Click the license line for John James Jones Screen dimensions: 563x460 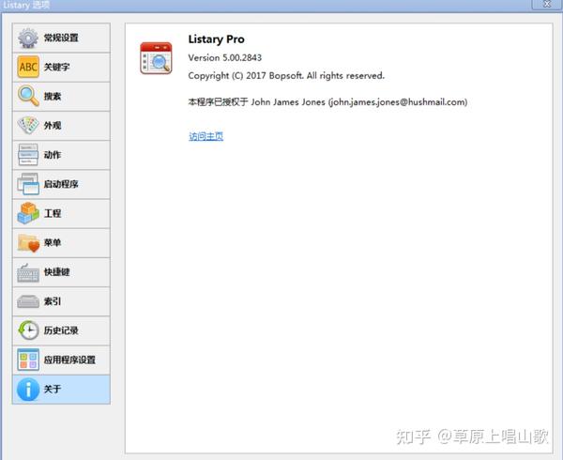pos(327,102)
